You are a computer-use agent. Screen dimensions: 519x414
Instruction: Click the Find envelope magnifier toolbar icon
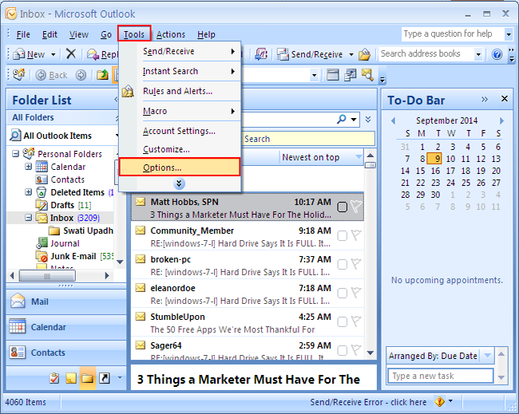point(367,75)
